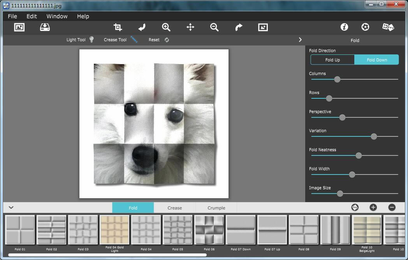
Task: Switch to the Crumple tab
Action: tap(216, 208)
